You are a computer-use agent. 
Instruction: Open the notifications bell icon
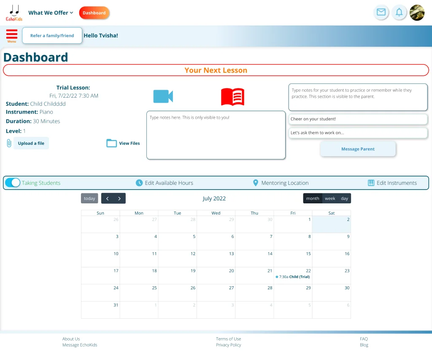[x=399, y=12]
